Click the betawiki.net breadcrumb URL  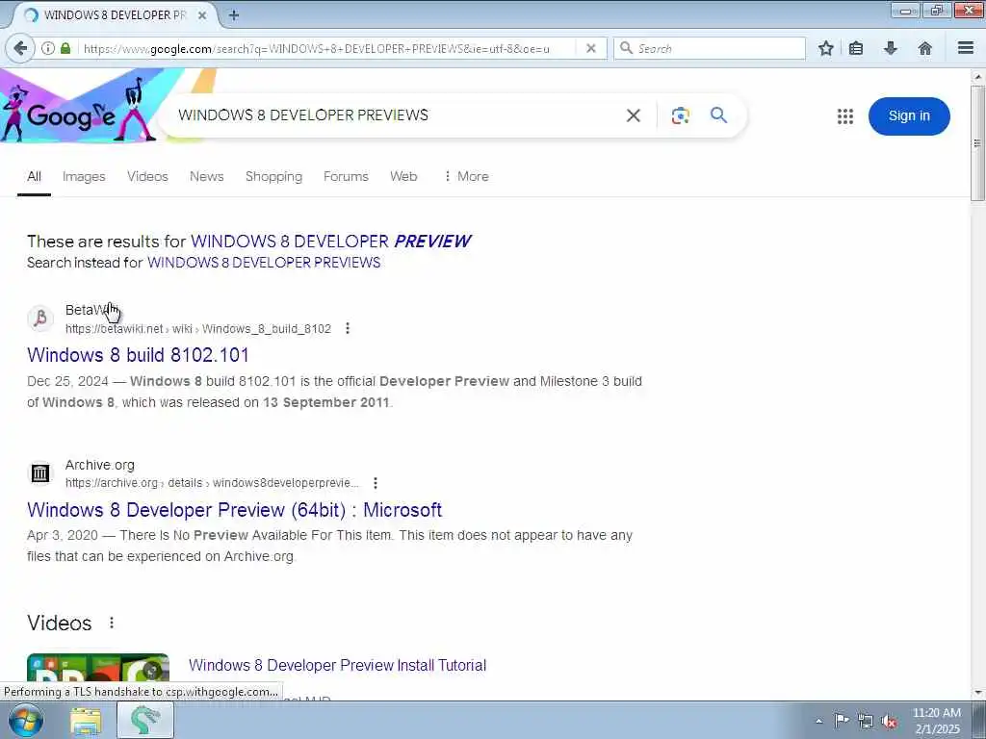pos(198,329)
